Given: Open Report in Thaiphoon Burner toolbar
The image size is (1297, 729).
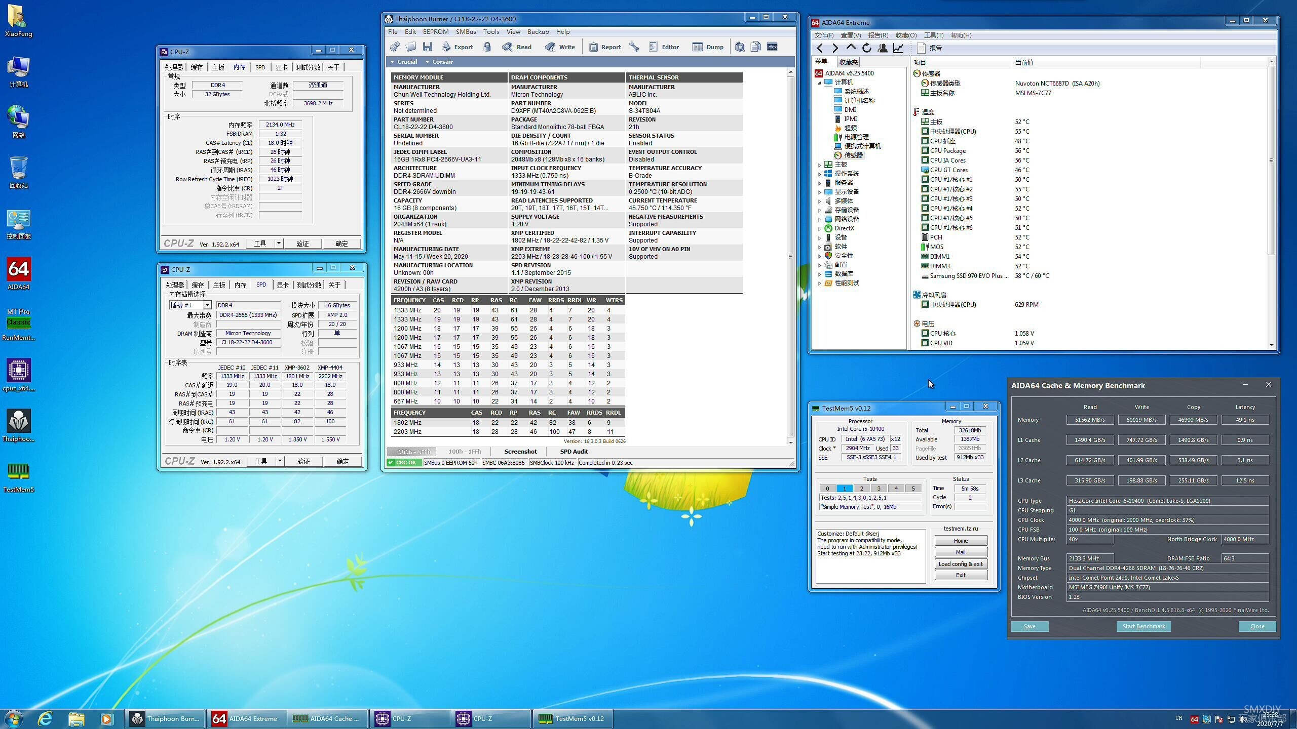Looking at the screenshot, I should (605, 47).
